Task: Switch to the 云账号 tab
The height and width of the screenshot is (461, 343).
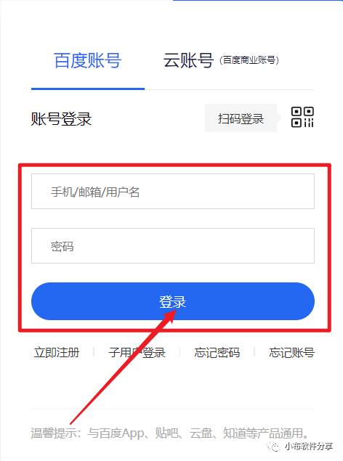Action: tap(188, 60)
